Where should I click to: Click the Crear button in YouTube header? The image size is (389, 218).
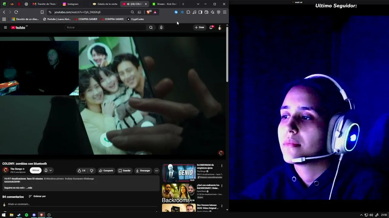pyautogui.click(x=199, y=28)
